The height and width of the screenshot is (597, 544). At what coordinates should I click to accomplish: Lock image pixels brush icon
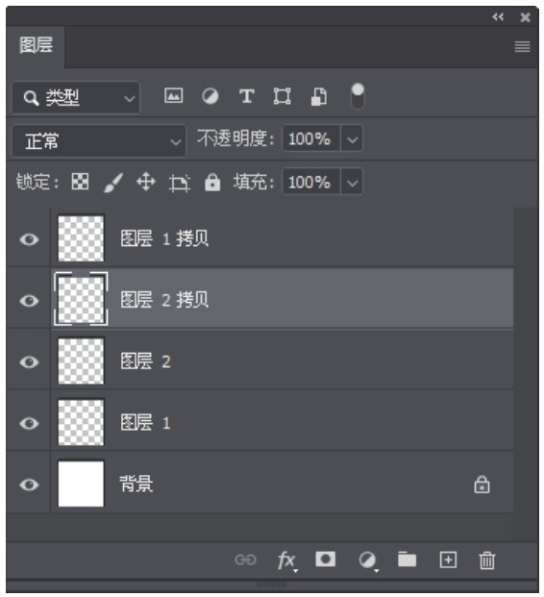tap(113, 183)
